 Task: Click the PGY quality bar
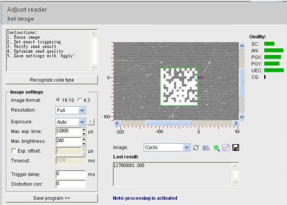pos(272,64)
